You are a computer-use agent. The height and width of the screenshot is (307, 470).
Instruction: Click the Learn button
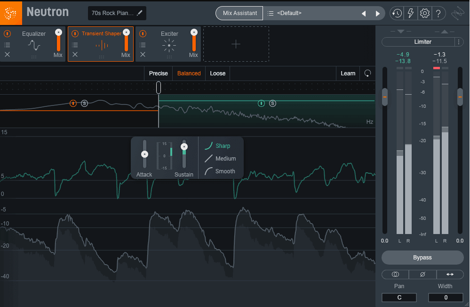click(x=348, y=73)
